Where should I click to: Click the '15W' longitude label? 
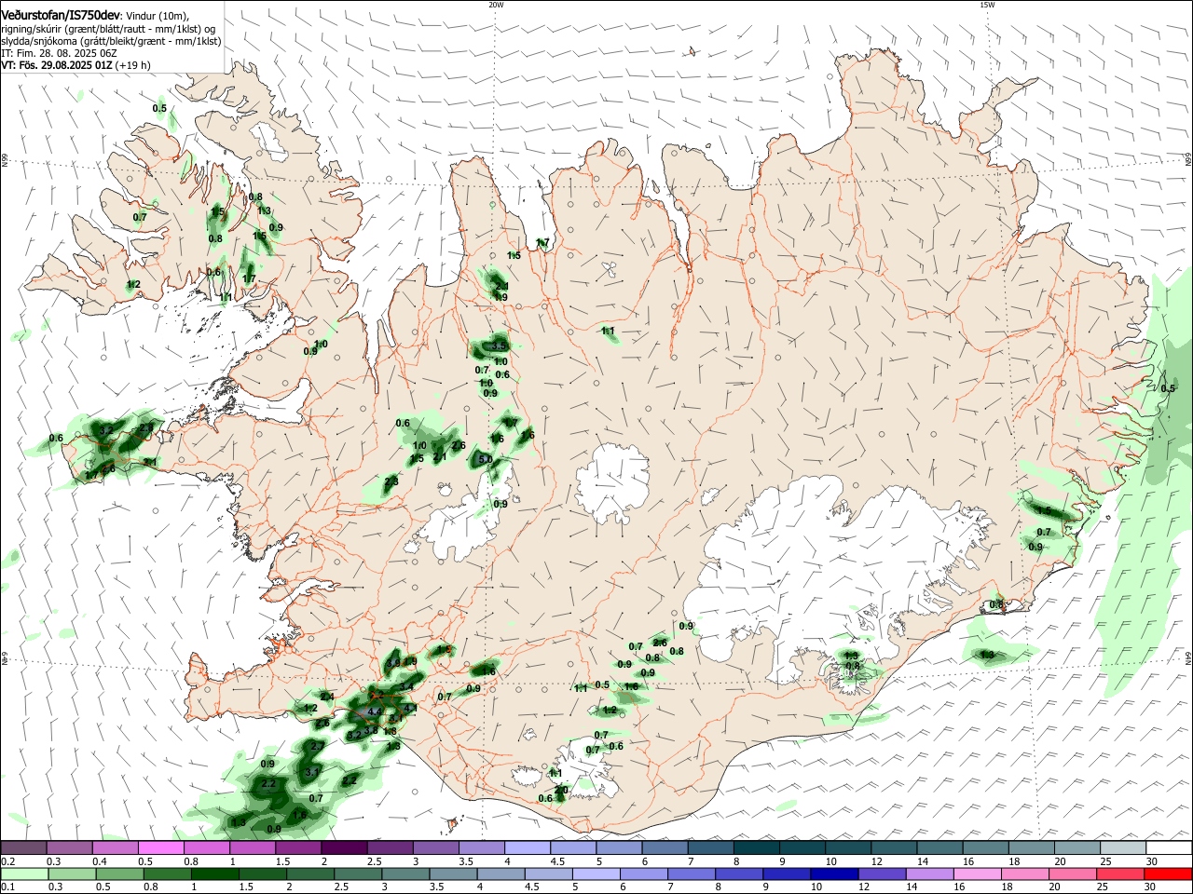pyautogui.click(x=987, y=5)
